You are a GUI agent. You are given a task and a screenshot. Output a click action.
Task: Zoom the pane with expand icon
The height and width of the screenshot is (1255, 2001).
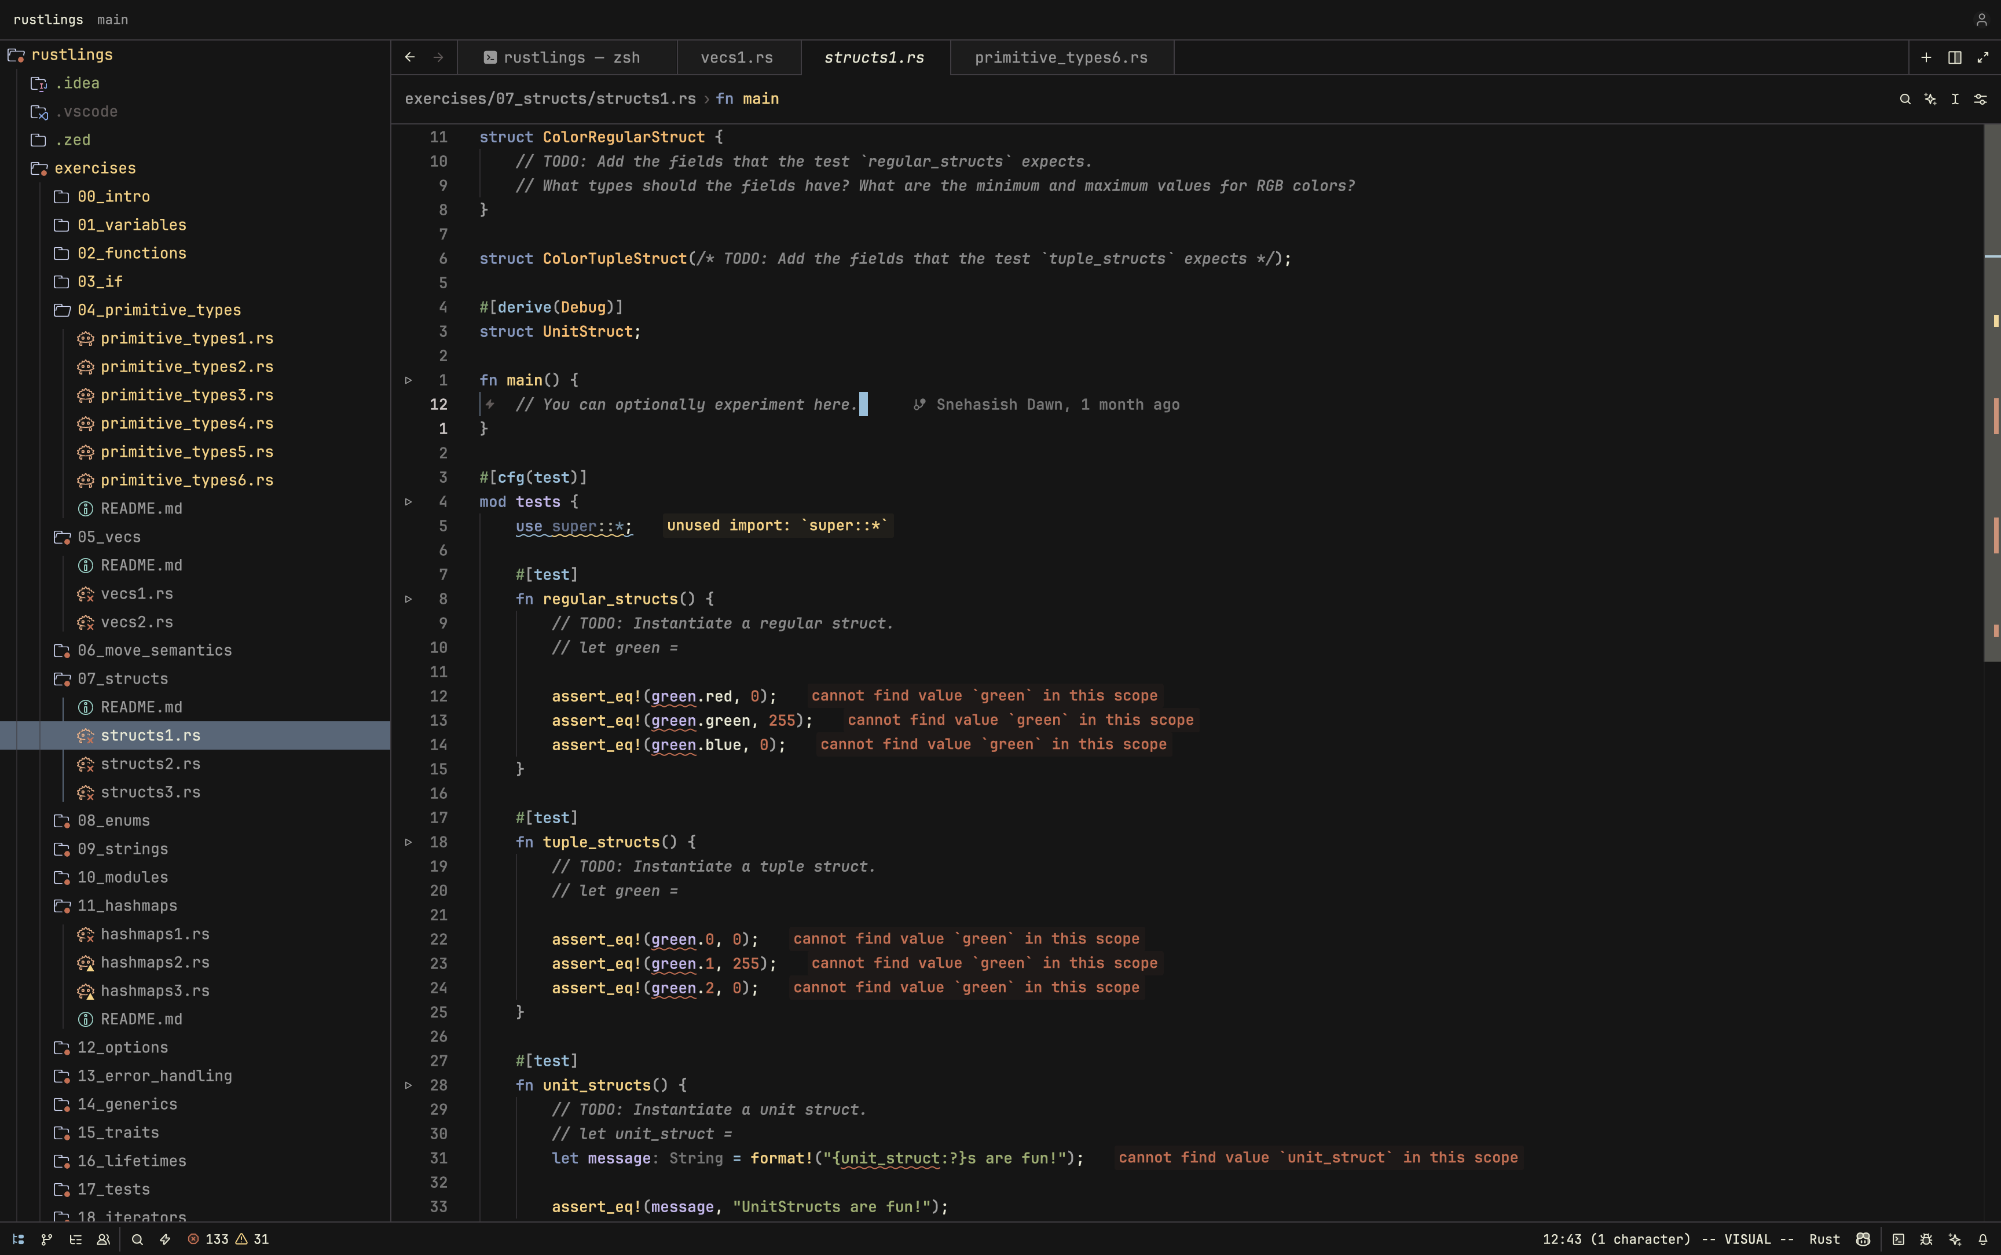1982,57
